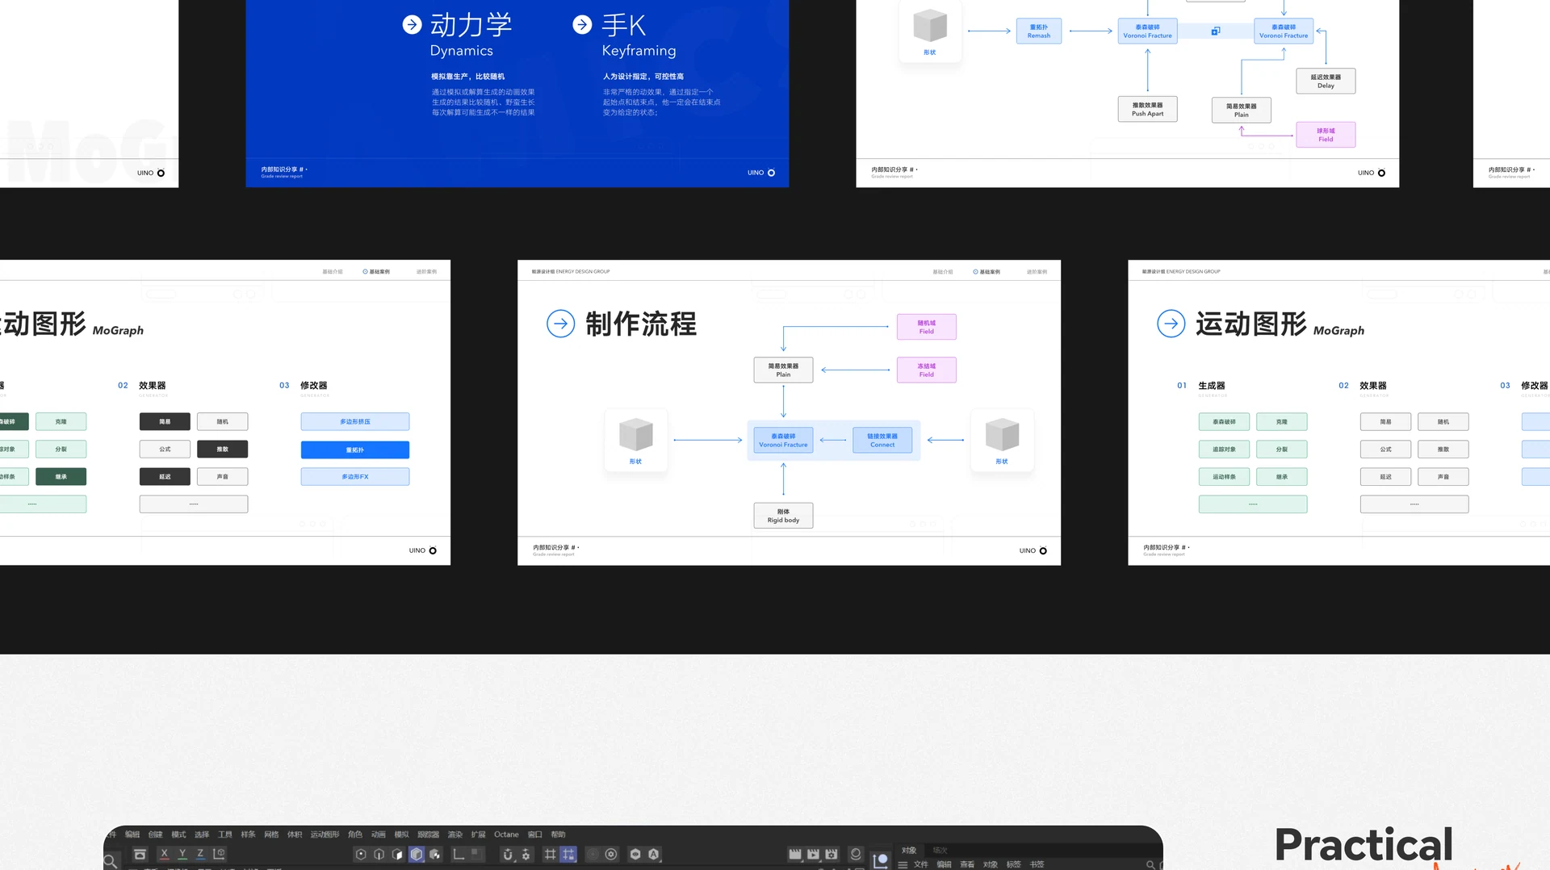The height and width of the screenshot is (870, 1550).
Task: Open 标签 menu in object manager
Action: point(1014,864)
